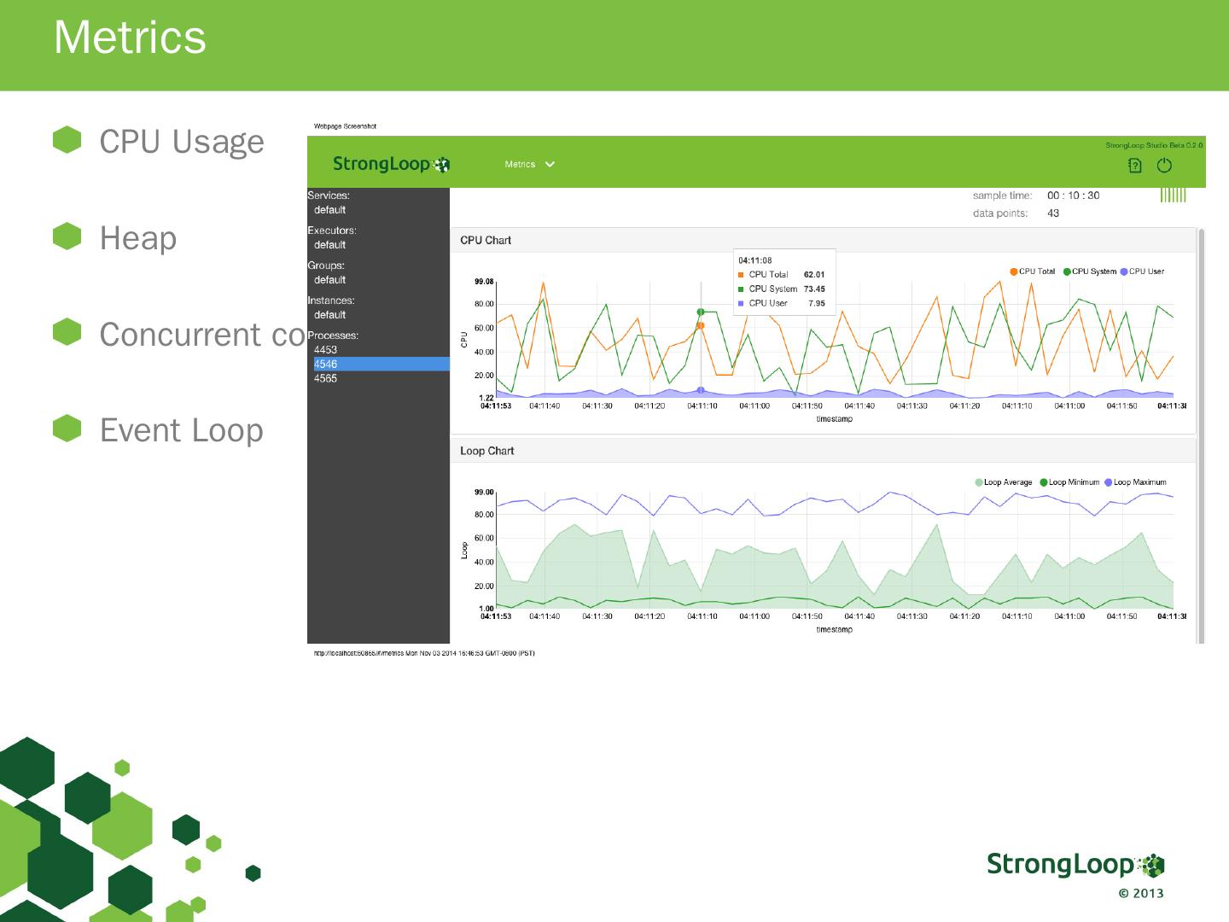Click the localhost metrics URL text
The height and width of the screenshot is (922, 1229).
pyautogui.click(x=424, y=653)
